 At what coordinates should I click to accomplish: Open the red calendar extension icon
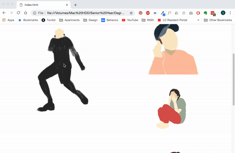click(x=213, y=13)
